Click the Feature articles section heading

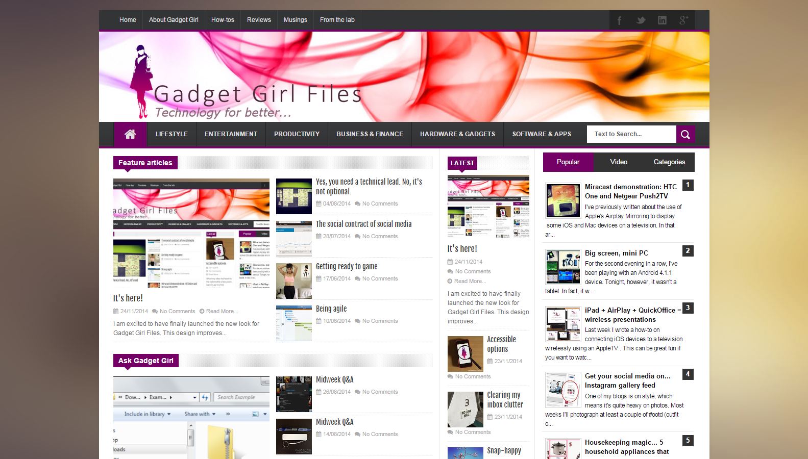(x=145, y=163)
